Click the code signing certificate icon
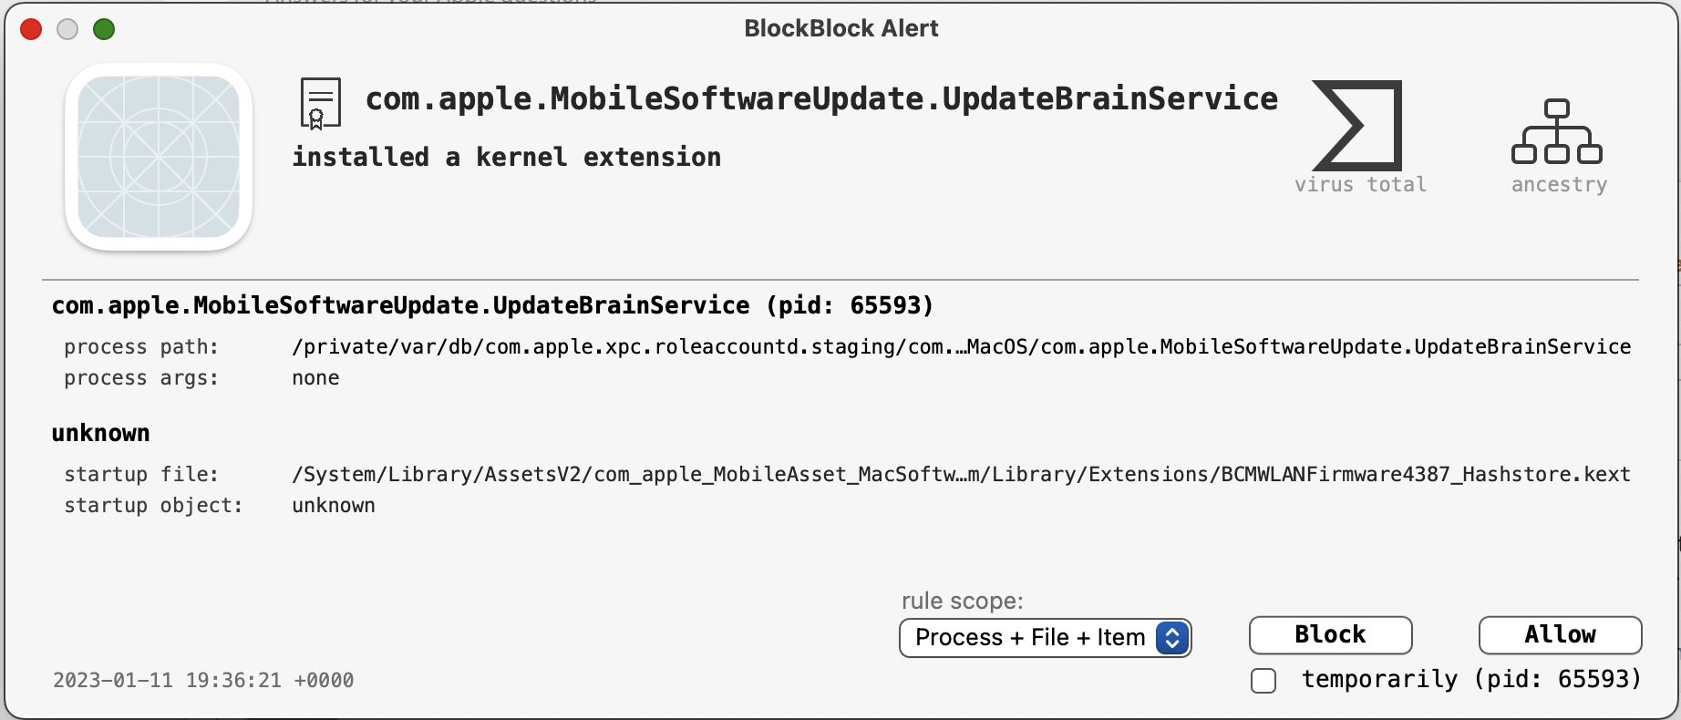Screen dimensions: 1681x720 321,103
